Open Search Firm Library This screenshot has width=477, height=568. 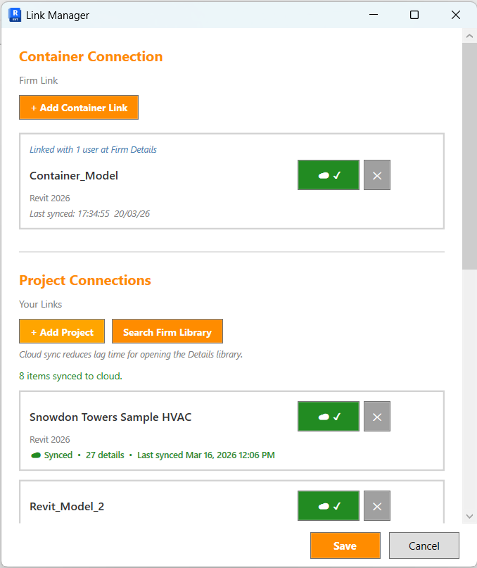[167, 332]
